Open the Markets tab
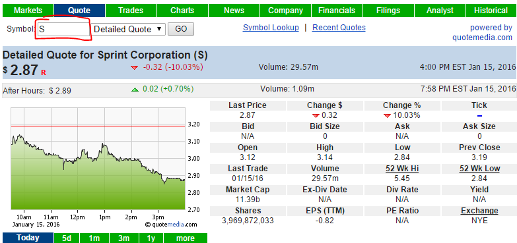The width and height of the screenshot is (517, 243). tap(28, 11)
